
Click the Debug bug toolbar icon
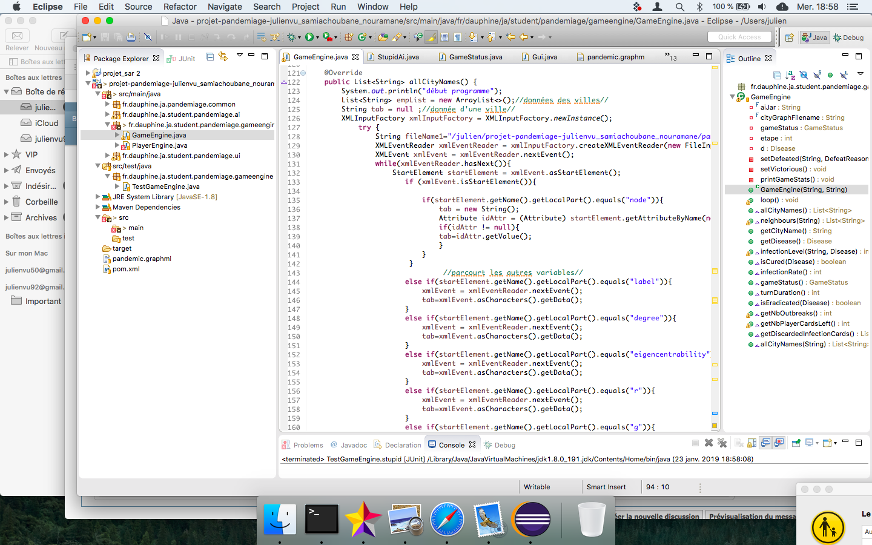[291, 37]
